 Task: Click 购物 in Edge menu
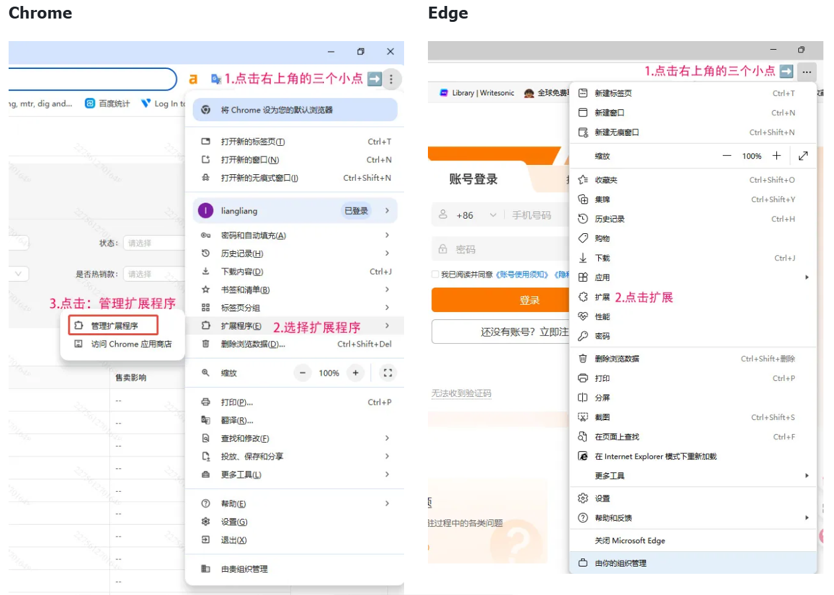(693, 238)
